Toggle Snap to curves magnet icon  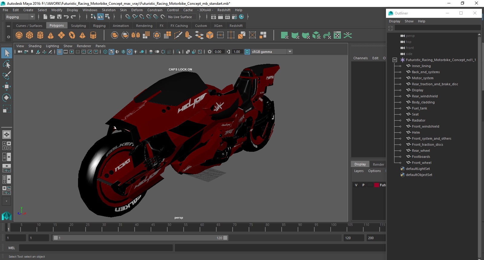[135, 17]
